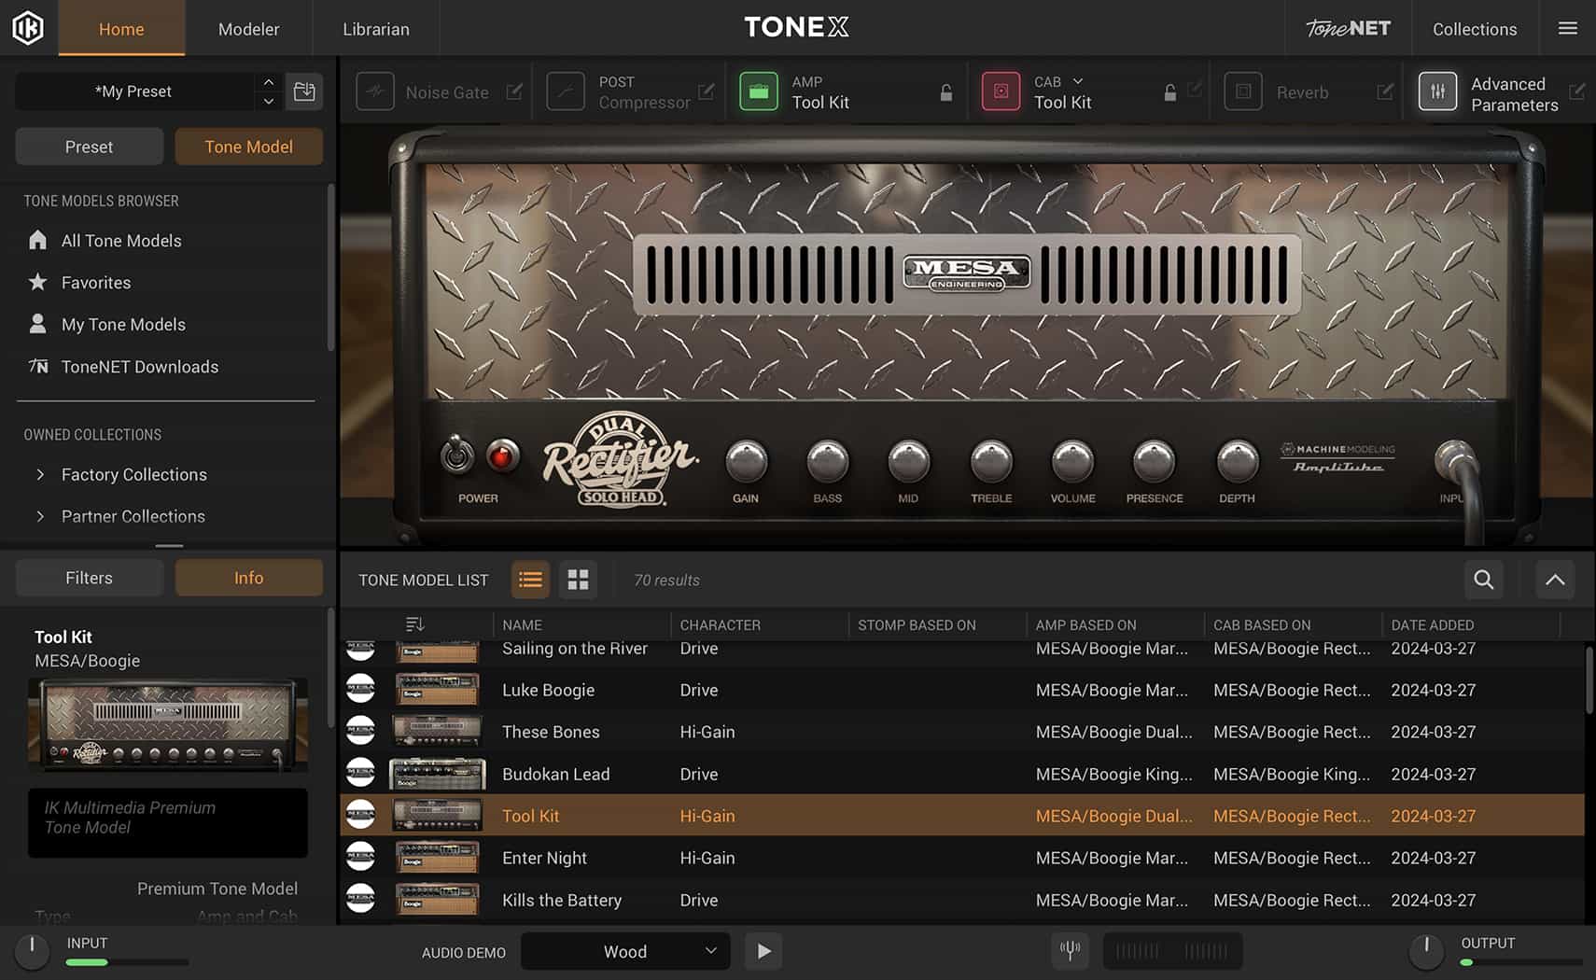
Task: Open the Librarian tab
Action: pos(375,29)
